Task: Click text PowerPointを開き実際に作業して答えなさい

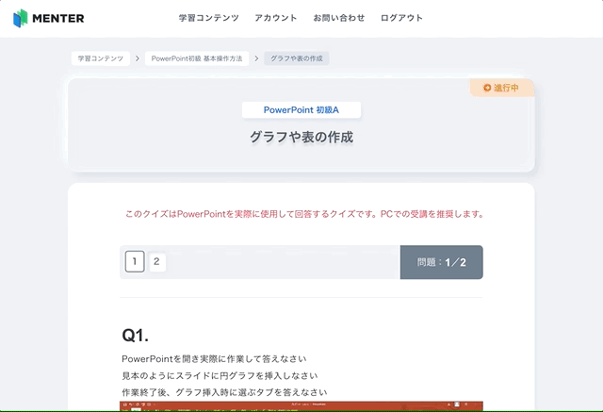Action: pos(214,359)
